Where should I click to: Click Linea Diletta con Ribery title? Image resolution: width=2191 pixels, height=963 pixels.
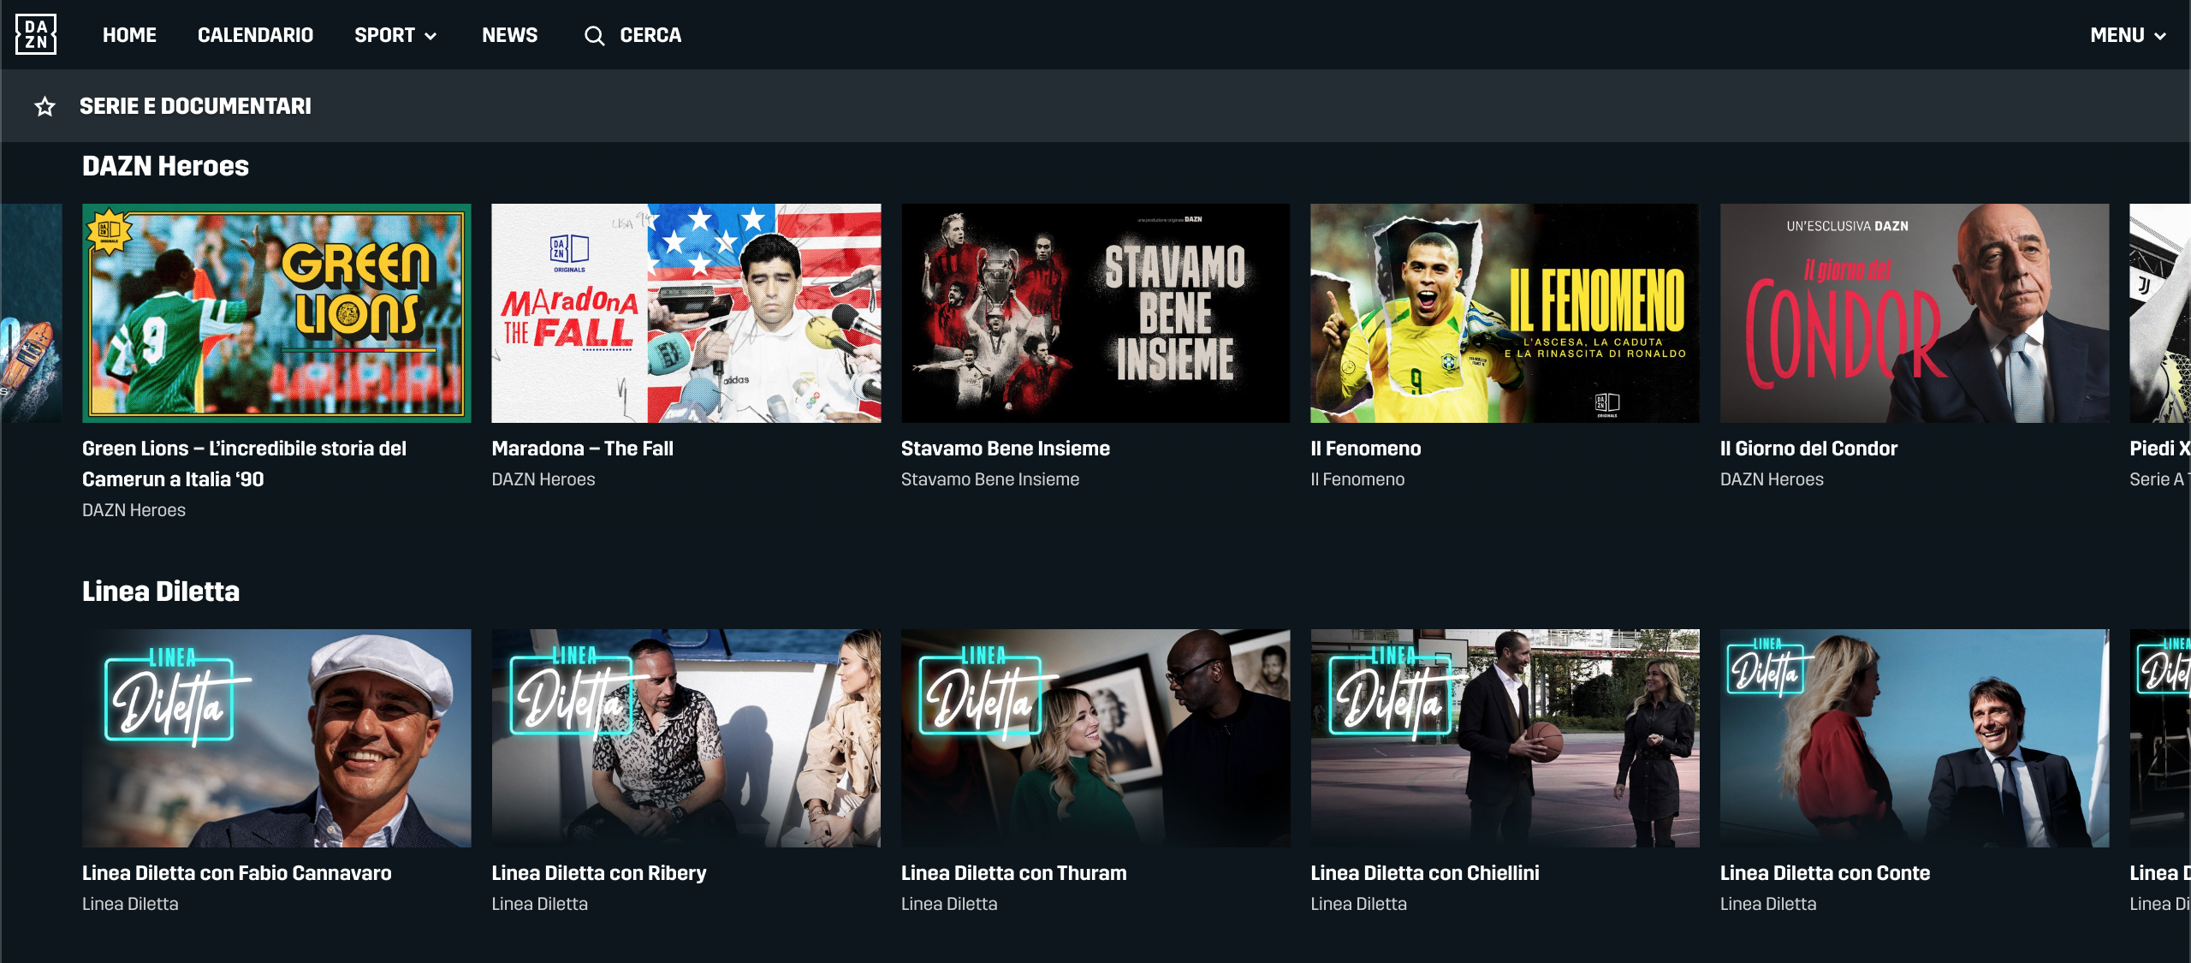pyautogui.click(x=598, y=873)
